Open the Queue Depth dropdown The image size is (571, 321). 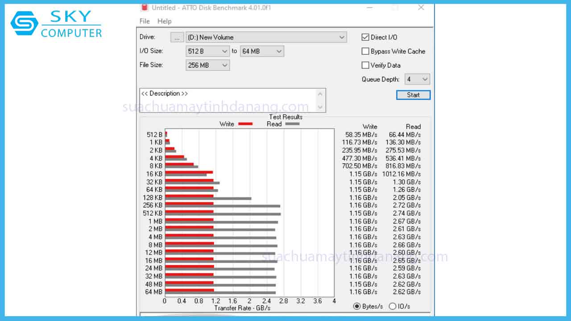pos(417,79)
